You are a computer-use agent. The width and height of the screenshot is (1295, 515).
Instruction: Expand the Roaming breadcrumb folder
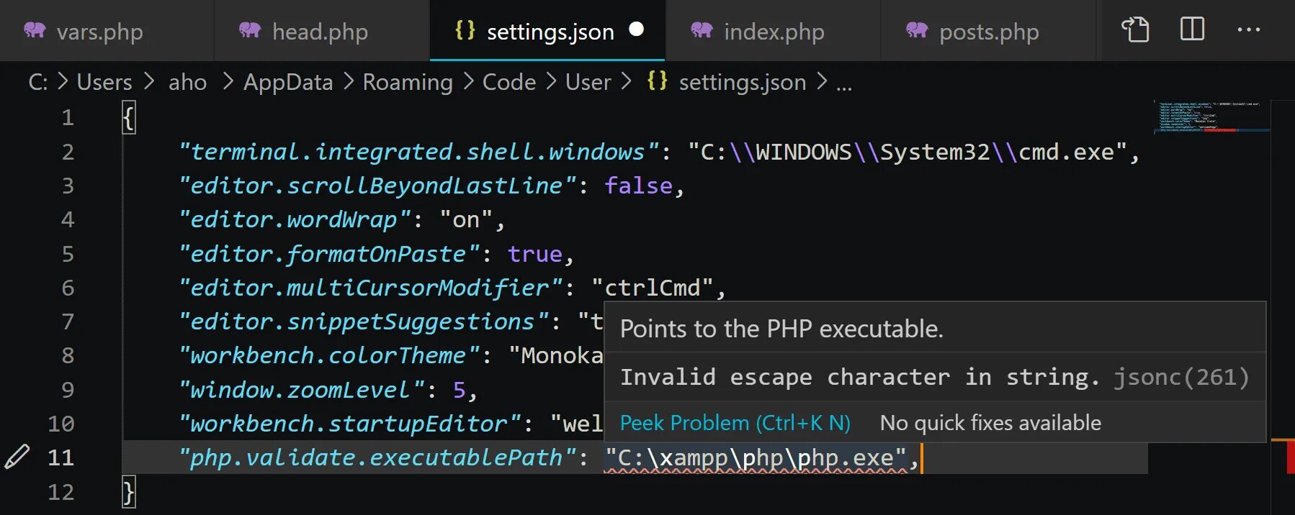tap(408, 82)
